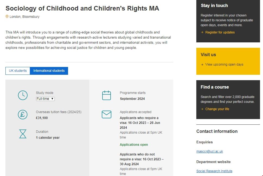This screenshot has height=176, width=263.
Task: Click the calendar icon beside Programme starts
Action: [107, 96]
